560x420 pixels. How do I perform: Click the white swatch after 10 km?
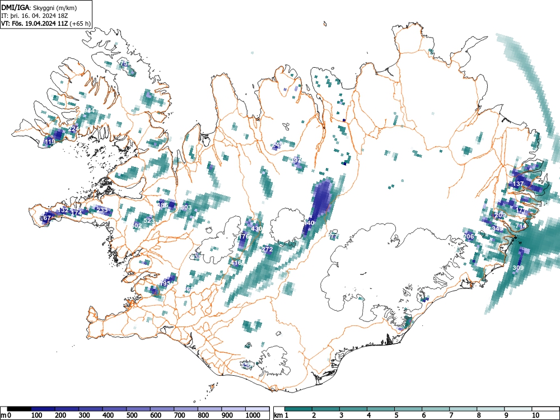click(545, 409)
